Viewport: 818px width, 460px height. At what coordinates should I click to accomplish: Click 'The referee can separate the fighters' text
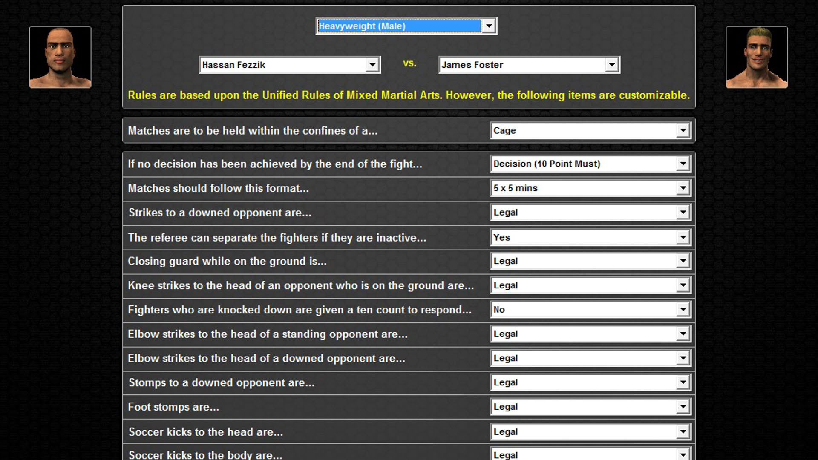pyautogui.click(x=277, y=238)
